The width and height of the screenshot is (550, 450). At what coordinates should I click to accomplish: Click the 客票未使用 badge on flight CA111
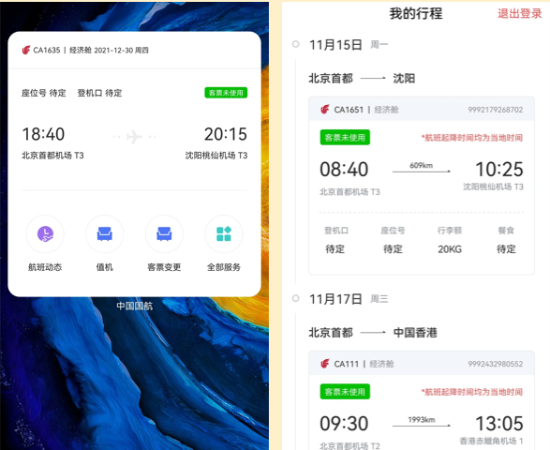pyautogui.click(x=345, y=391)
